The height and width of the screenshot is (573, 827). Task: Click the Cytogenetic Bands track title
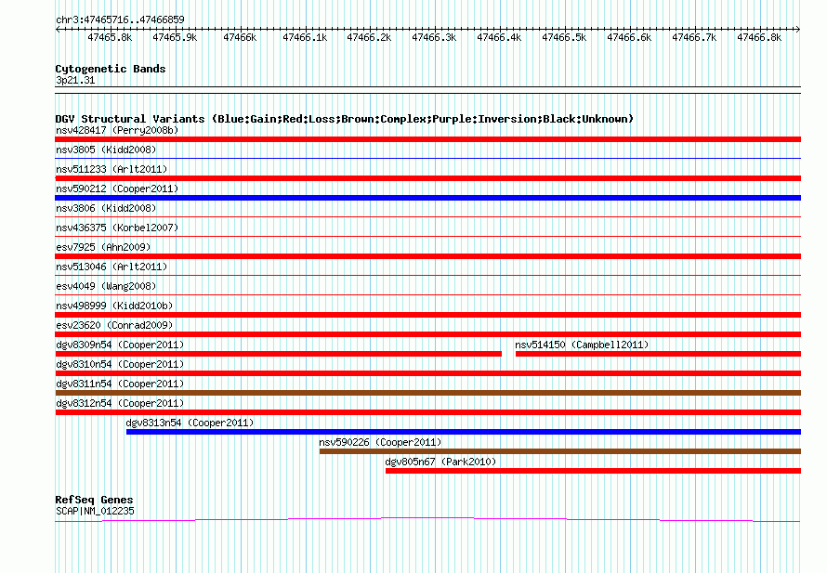pyautogui.click(x=111, y=69)
